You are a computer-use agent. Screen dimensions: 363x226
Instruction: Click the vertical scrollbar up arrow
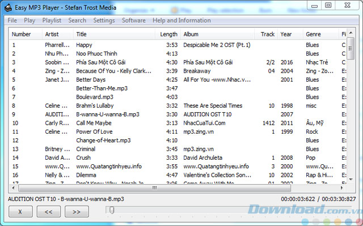point(351,33)
